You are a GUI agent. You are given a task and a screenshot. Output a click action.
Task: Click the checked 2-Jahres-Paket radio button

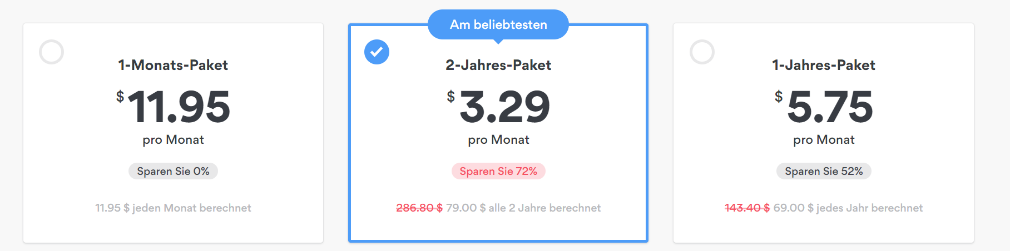tap(377, 52)
